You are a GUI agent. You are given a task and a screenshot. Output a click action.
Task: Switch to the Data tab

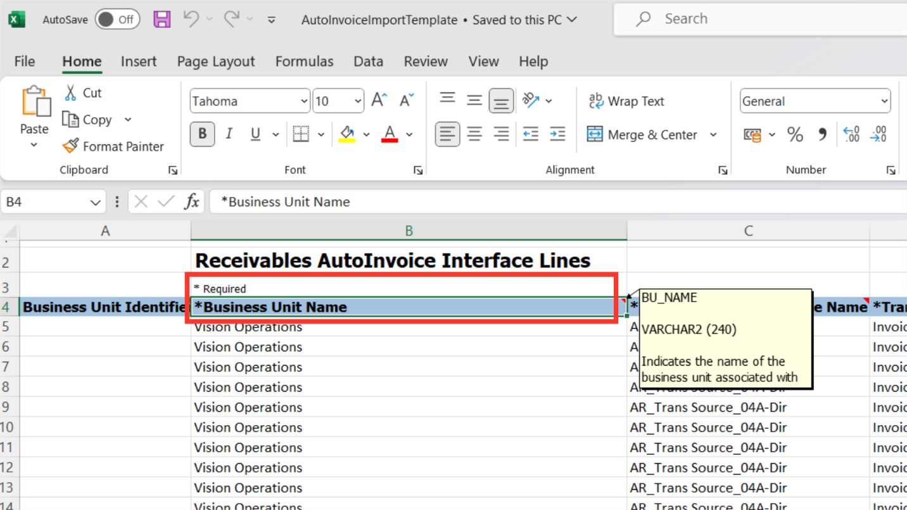[368, 61]
